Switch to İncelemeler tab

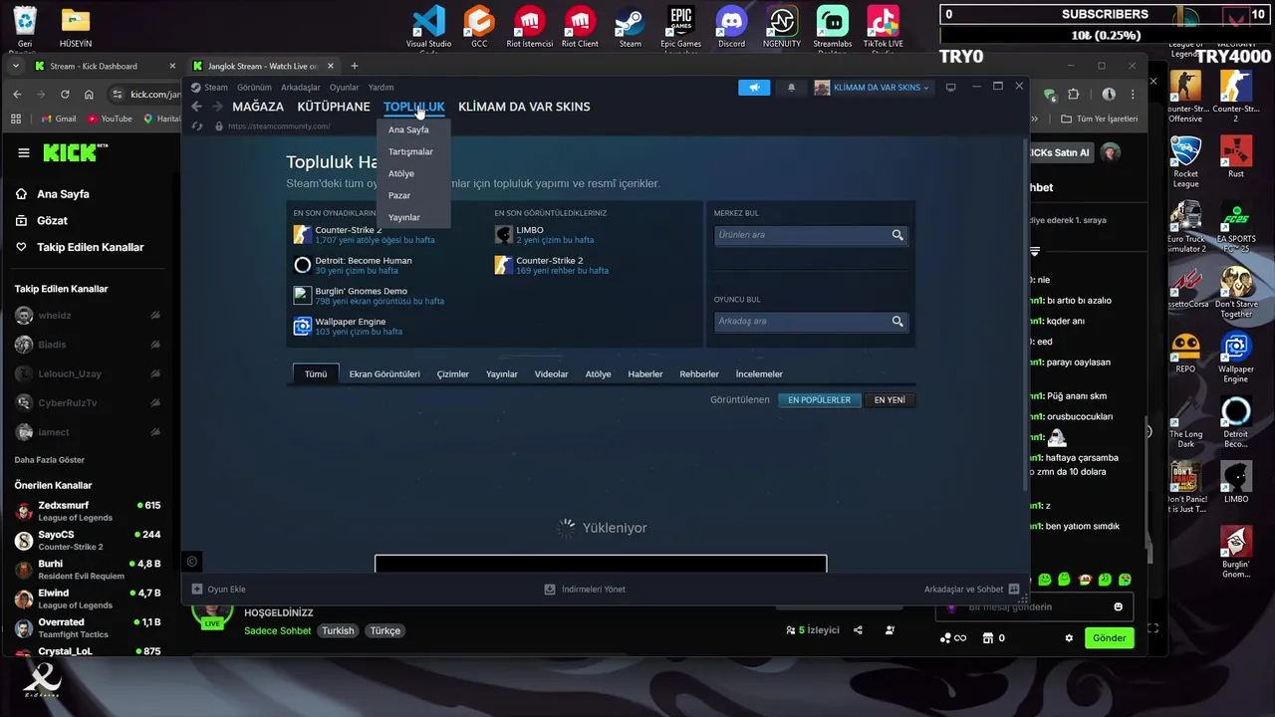coord(759,374)
